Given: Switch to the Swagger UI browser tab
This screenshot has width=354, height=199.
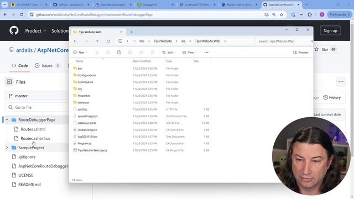Looking at the screenshot, I should (x=155, y=4).
